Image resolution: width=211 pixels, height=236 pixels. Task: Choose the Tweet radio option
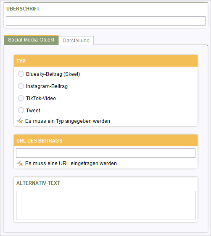[21, 110]
